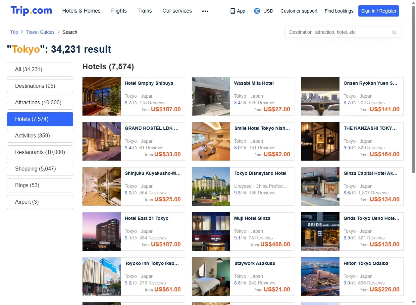Go to Trip breadcrumb link
The height and width of the screenshot is (305, 416).
pyautogui.click(x=14, y=32)
